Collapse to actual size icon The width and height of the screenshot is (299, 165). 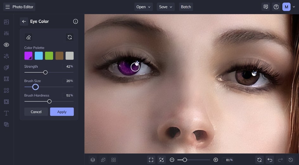tap(162, 160)
